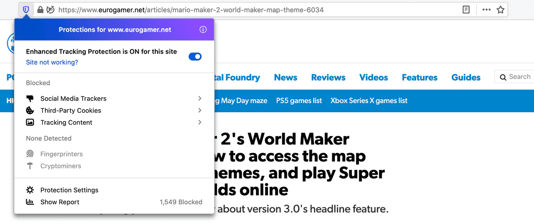Click the Social Media Trackers thumbs-down icon

pyautogui.click(x=30, y=99)
